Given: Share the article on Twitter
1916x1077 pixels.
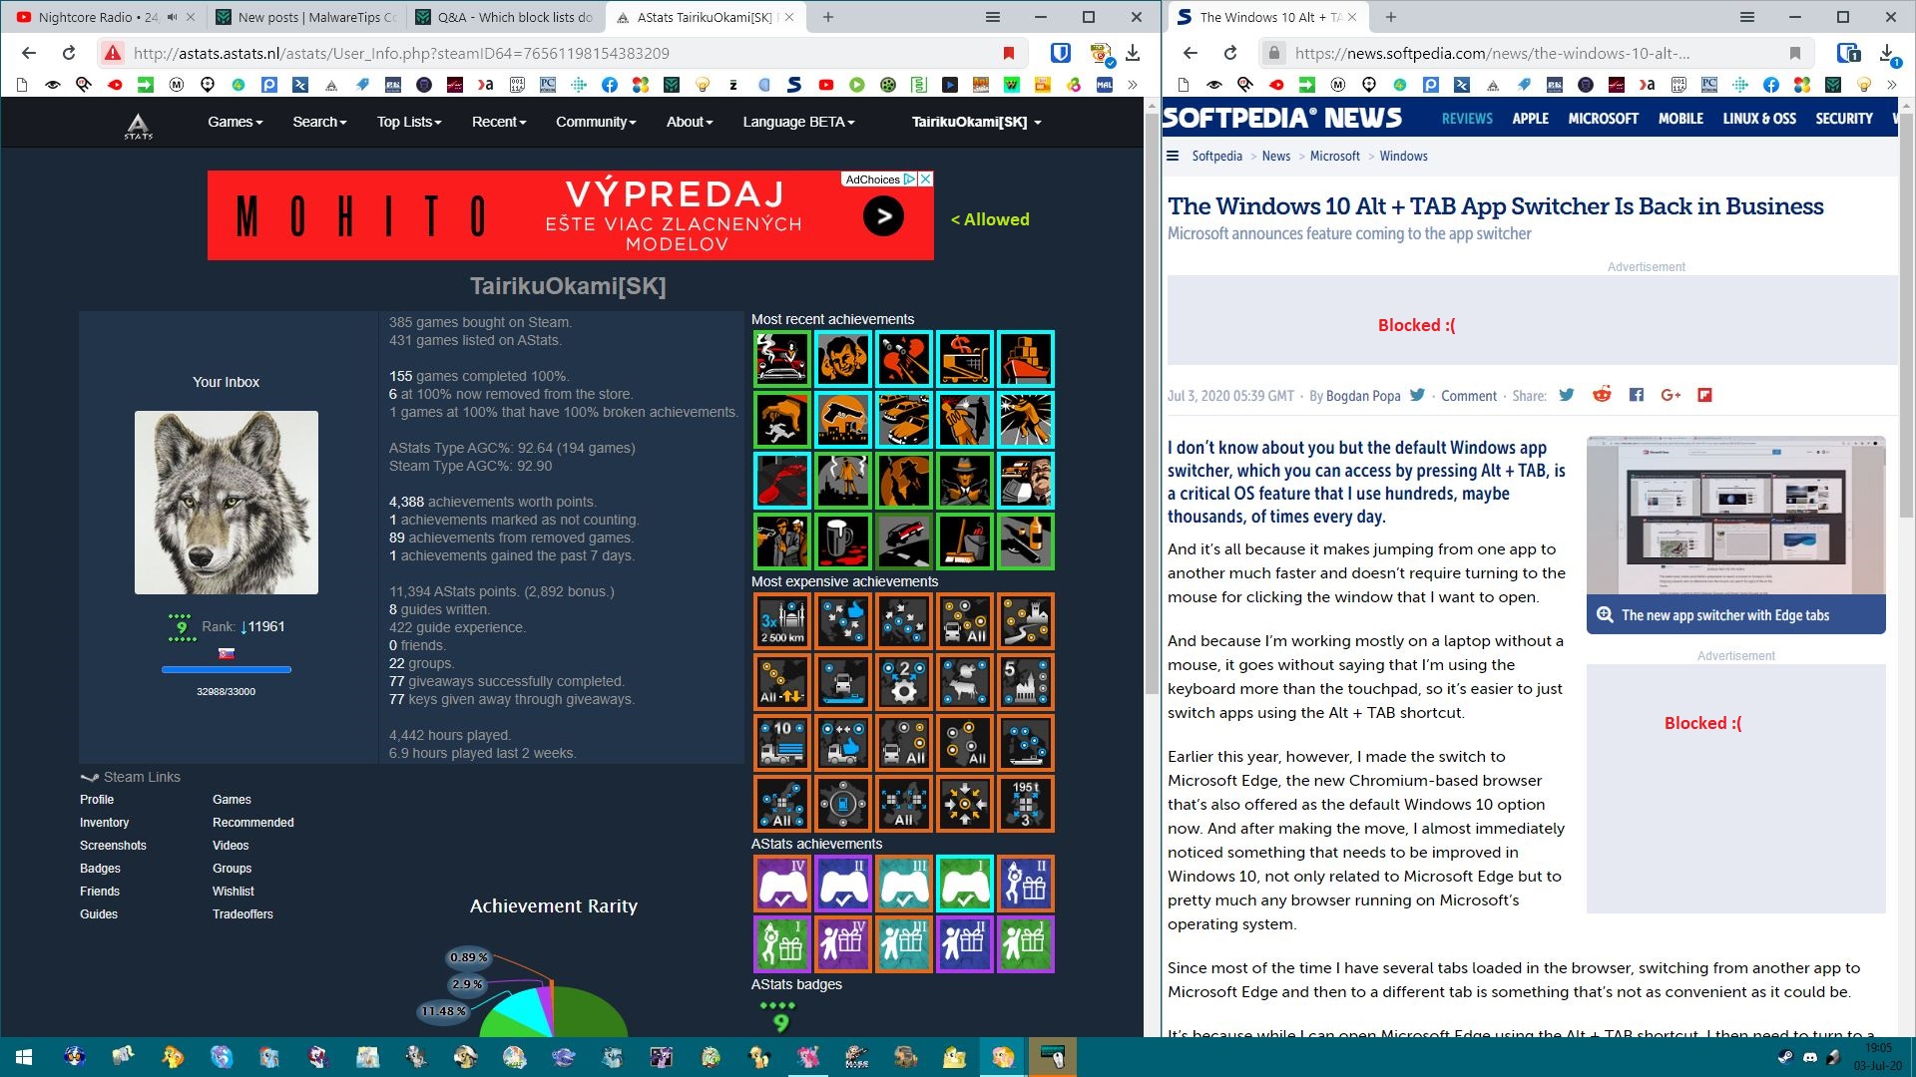Looking at the screenshot, I should click(1567, 395).
